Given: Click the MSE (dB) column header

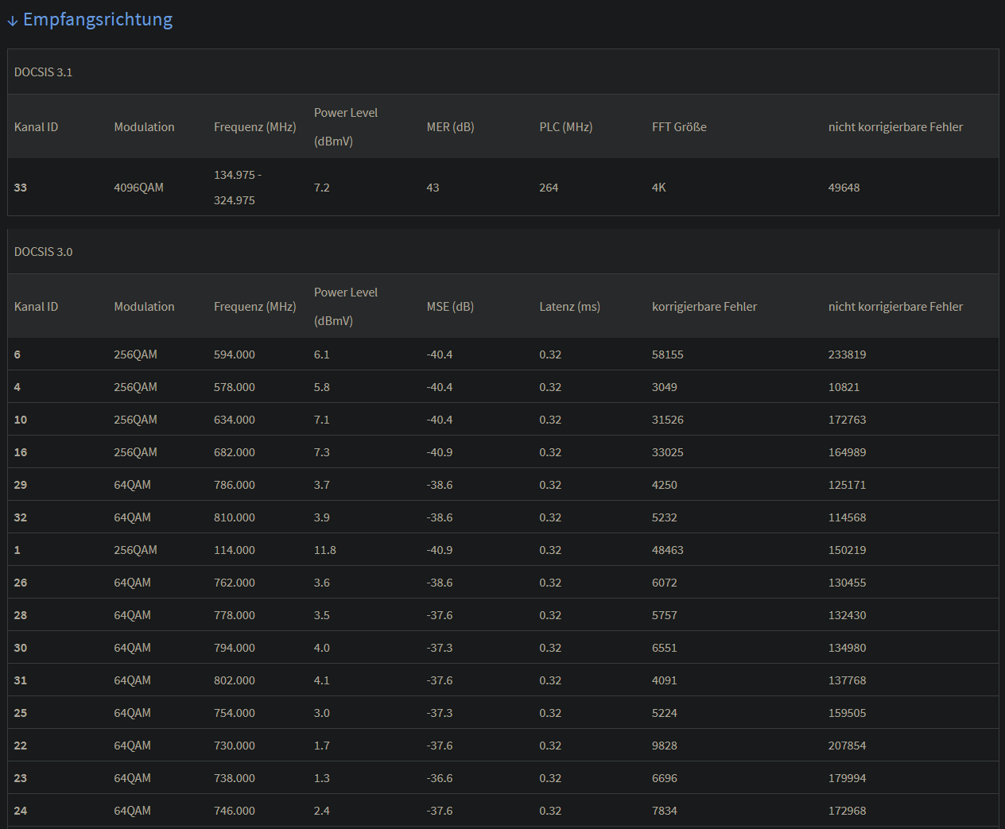Looking at the screenshot, I should [x=450, y=307].
